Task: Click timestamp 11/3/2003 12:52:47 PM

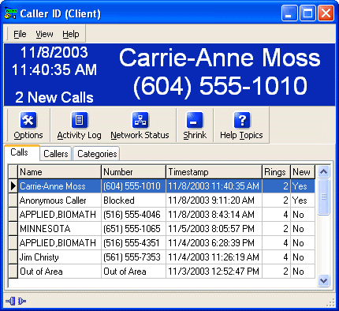Action: [x=214, y=272]
